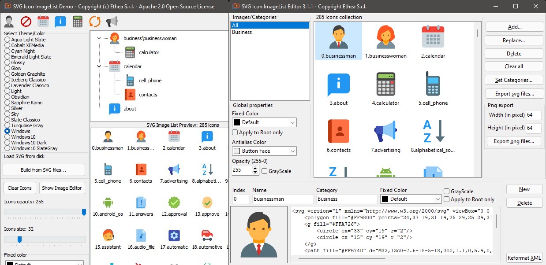The image size is (546, 265).
Task: Select 0.businessman icon in the editor collection
Action: [x=339, y=41]
